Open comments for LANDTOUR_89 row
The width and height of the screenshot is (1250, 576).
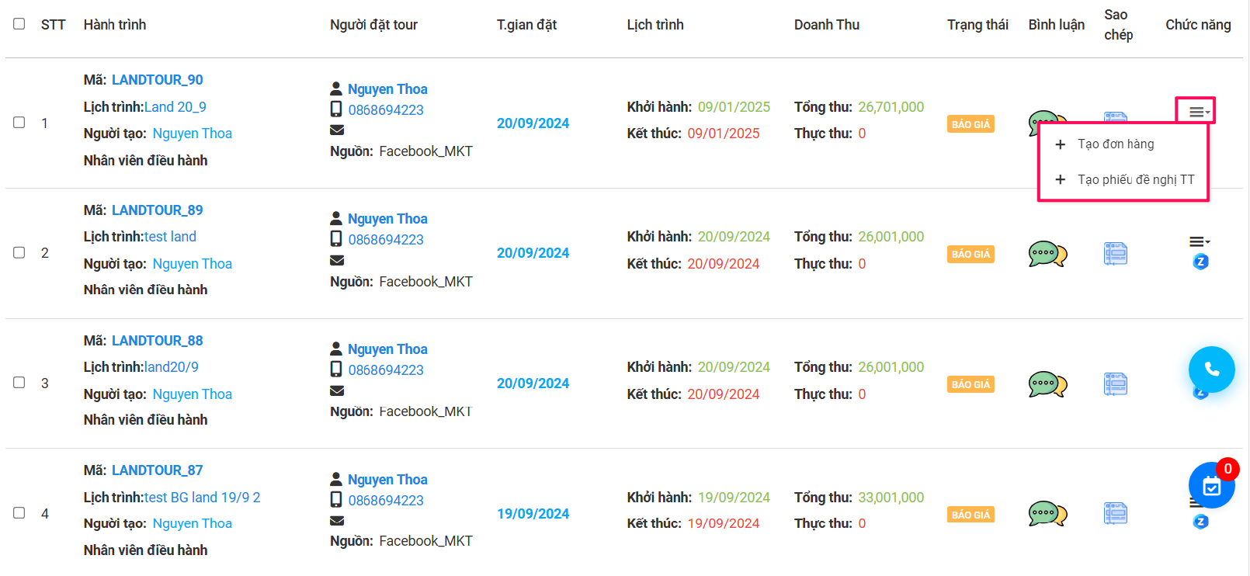(1047, 254)
